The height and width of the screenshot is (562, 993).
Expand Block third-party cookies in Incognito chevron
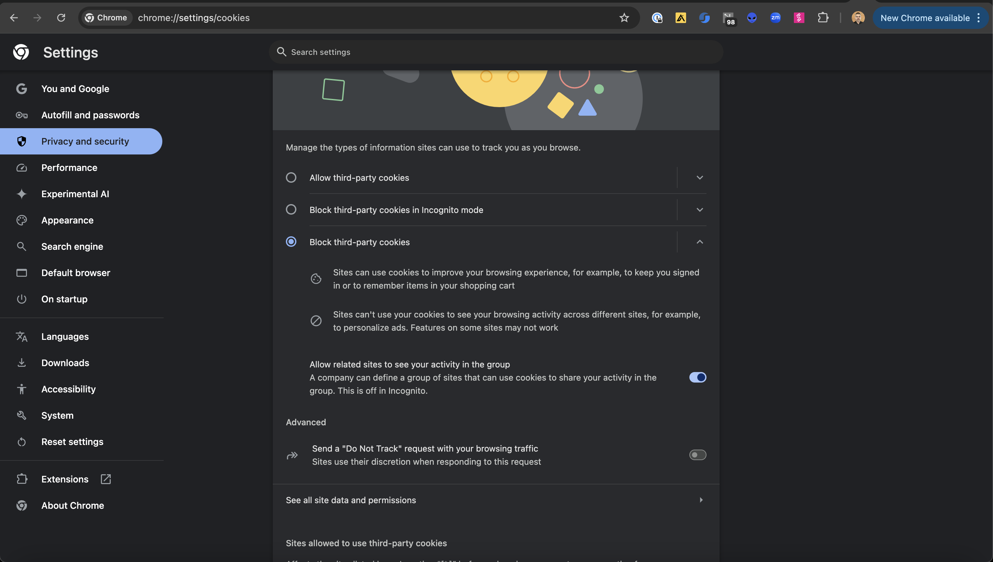700,210
